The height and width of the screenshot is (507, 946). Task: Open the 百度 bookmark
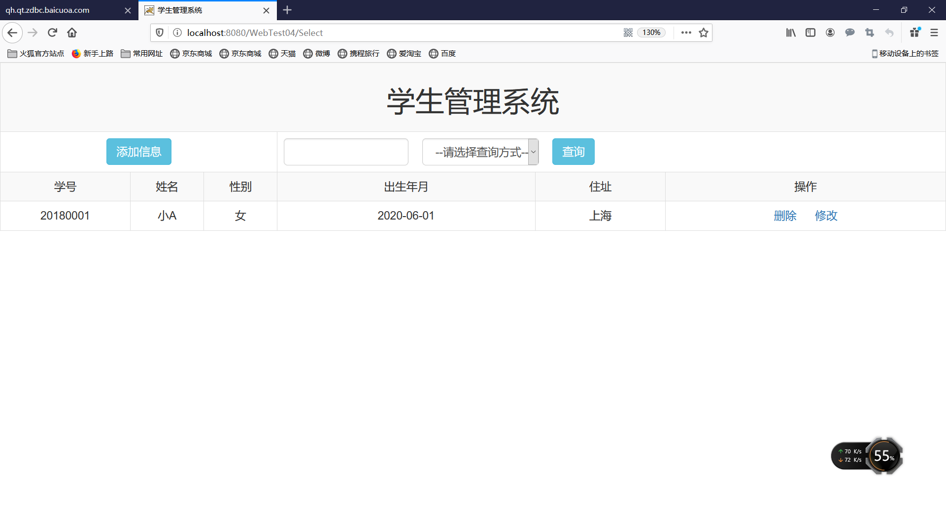(442, 54)
